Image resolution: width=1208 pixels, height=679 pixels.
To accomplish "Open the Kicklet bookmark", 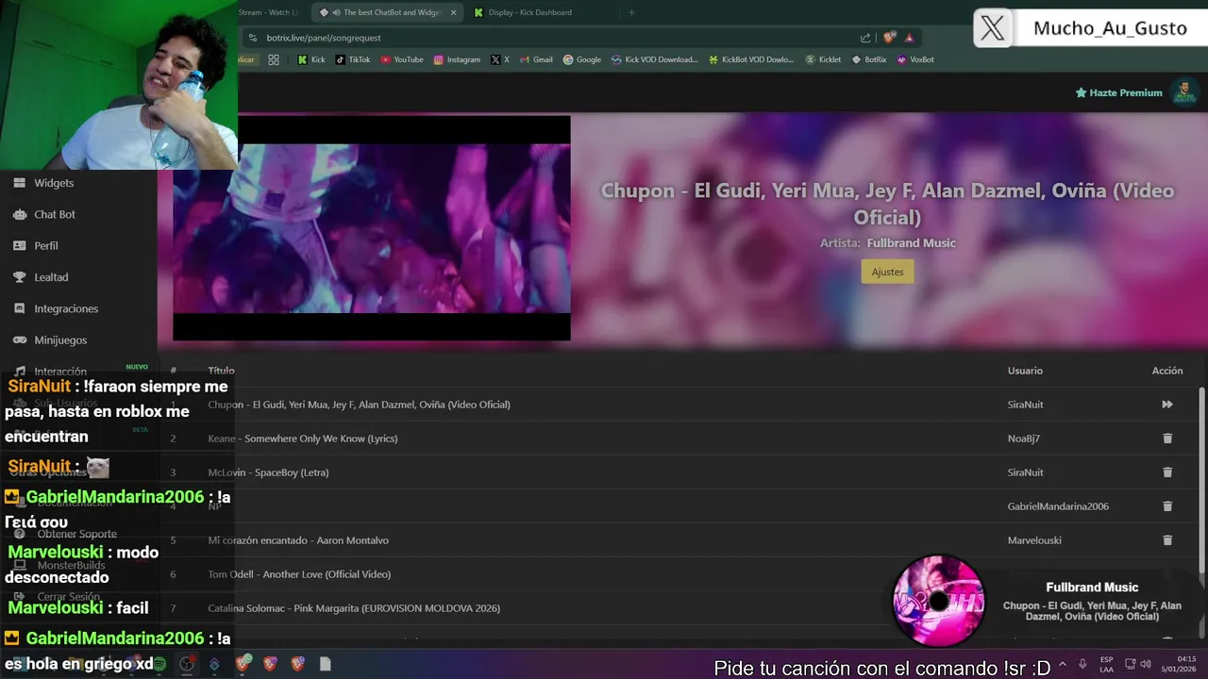I will (823, 59).
